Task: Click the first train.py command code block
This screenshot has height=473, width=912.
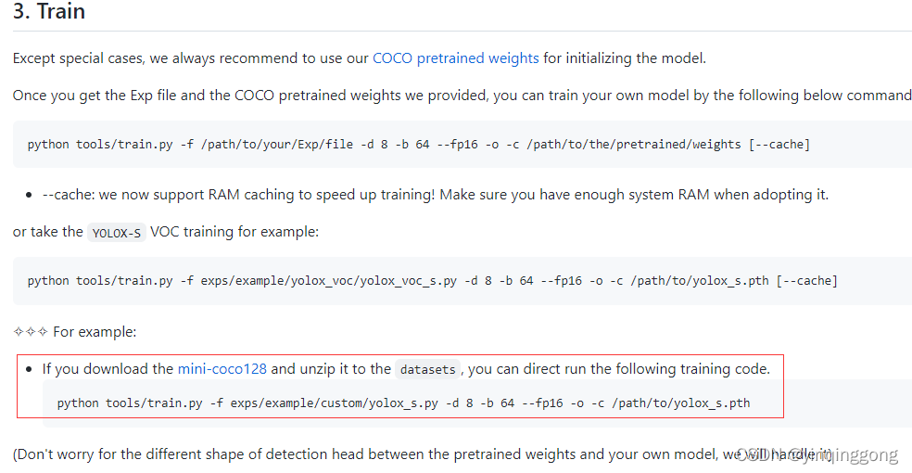Action: coord(462,145)
